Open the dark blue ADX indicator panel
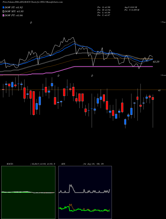Viewport: 166px width, 219px height. 85,192
